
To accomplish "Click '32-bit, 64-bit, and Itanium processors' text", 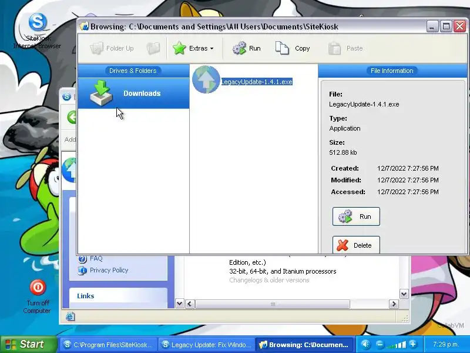I will [283, 271].
